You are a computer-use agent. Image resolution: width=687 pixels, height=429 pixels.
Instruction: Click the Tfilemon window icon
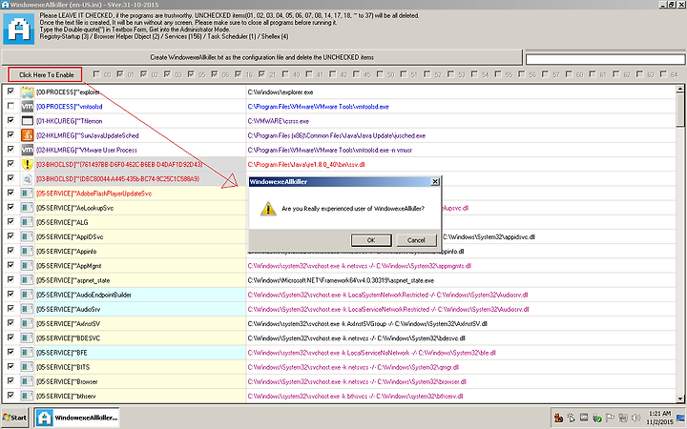[27, 121]
